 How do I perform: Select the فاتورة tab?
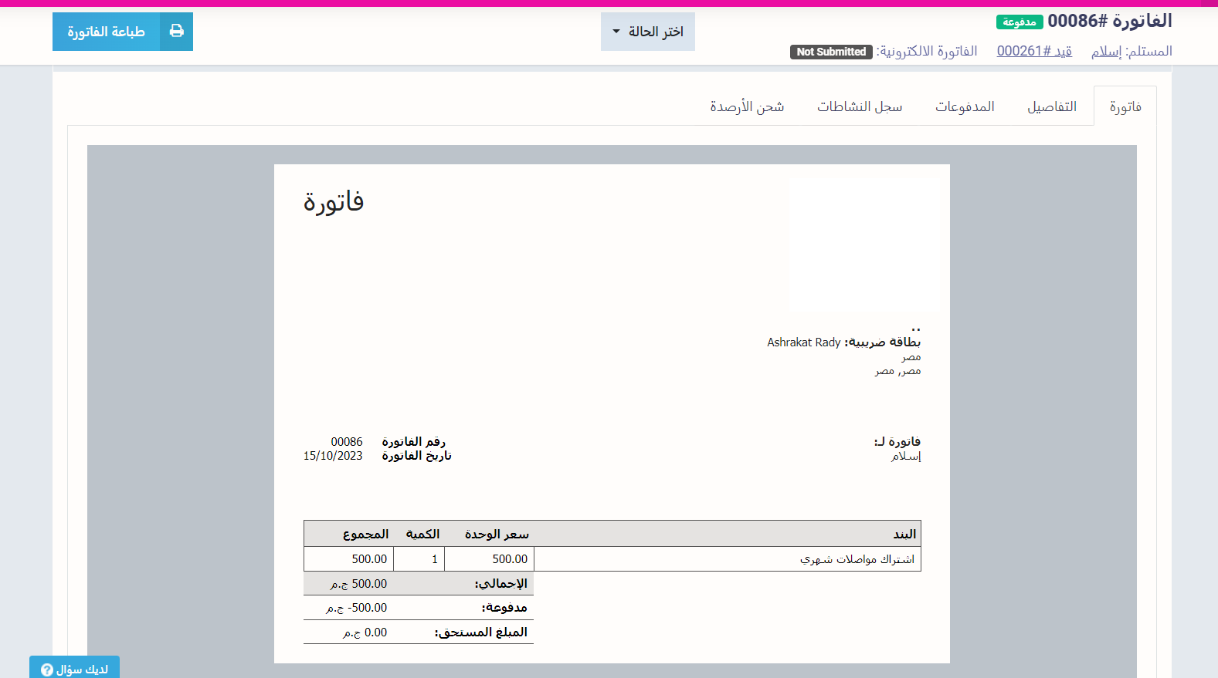pyautogui.click(x=1125, y=106)
